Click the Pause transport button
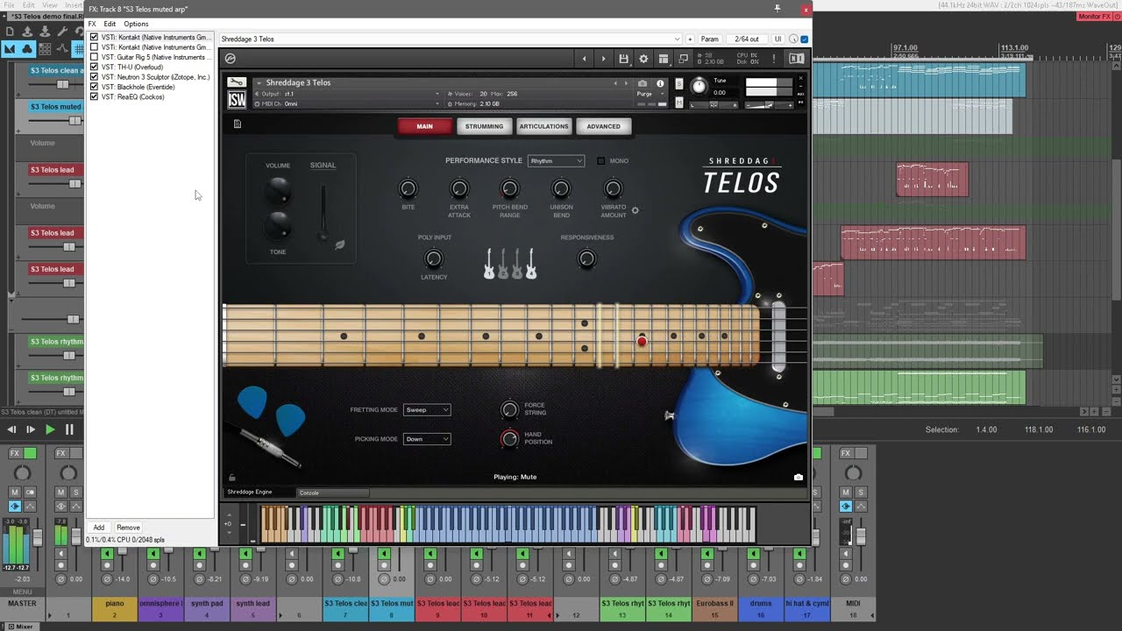The image size is (1122, 631). pyautogui.click(x=69, y=429)
